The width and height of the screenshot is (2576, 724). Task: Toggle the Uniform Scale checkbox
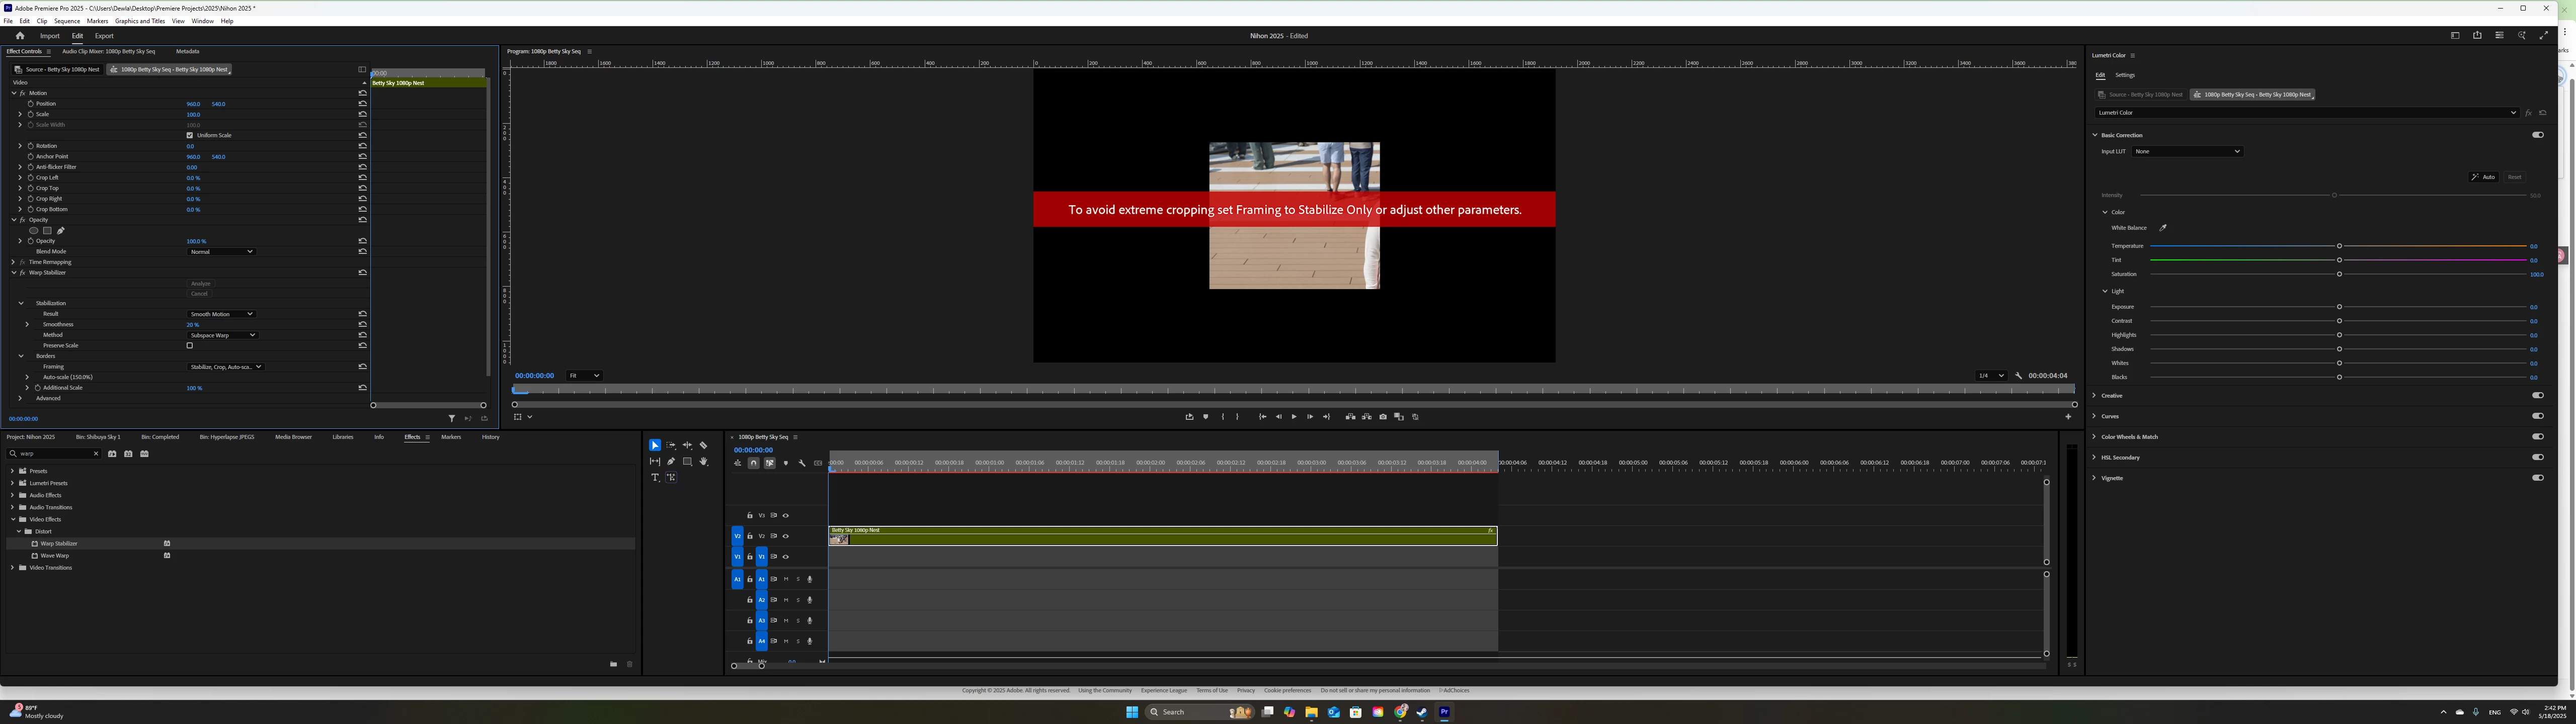click(x=190, y=135)
